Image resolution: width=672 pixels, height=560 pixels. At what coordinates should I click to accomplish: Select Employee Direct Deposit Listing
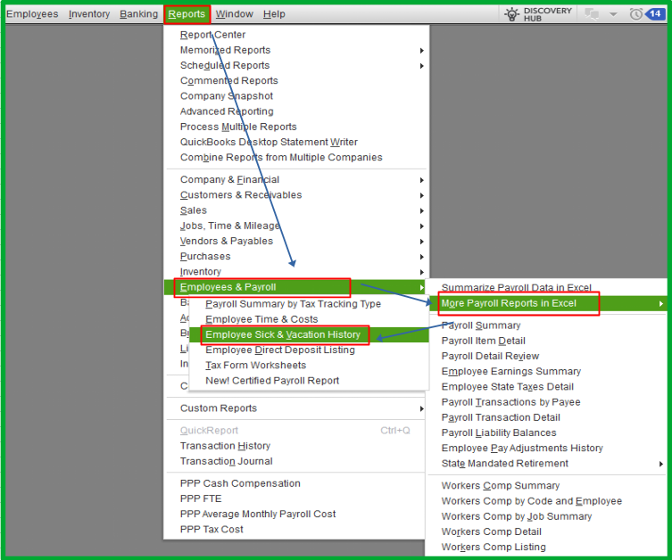tap(280, 350)
